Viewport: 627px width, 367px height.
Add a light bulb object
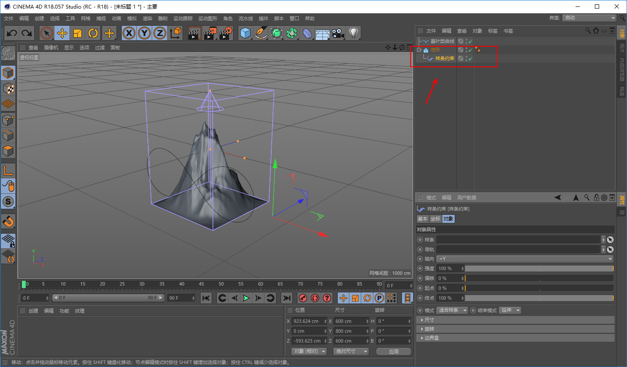pos(353,33)
